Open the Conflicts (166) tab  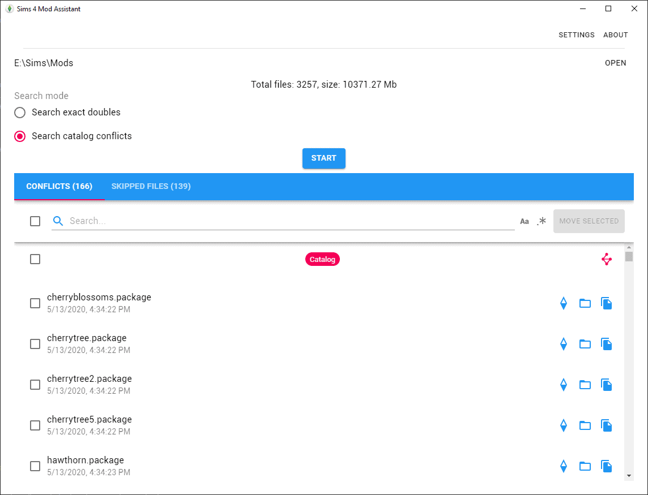pyautogui.click(x=59, y=186)
